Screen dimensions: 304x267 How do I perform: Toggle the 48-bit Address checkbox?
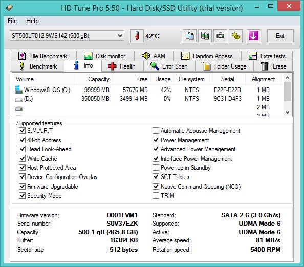[x=22, y=140]
